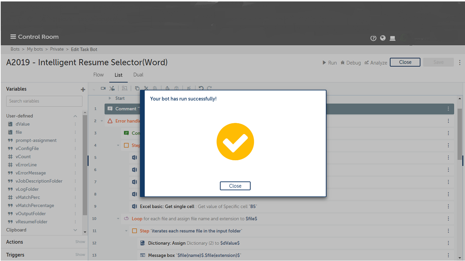Image resolution: width=465 pixels, height=261 pixels.
Task: Collapse the Step on line 11
Action: 126,231
